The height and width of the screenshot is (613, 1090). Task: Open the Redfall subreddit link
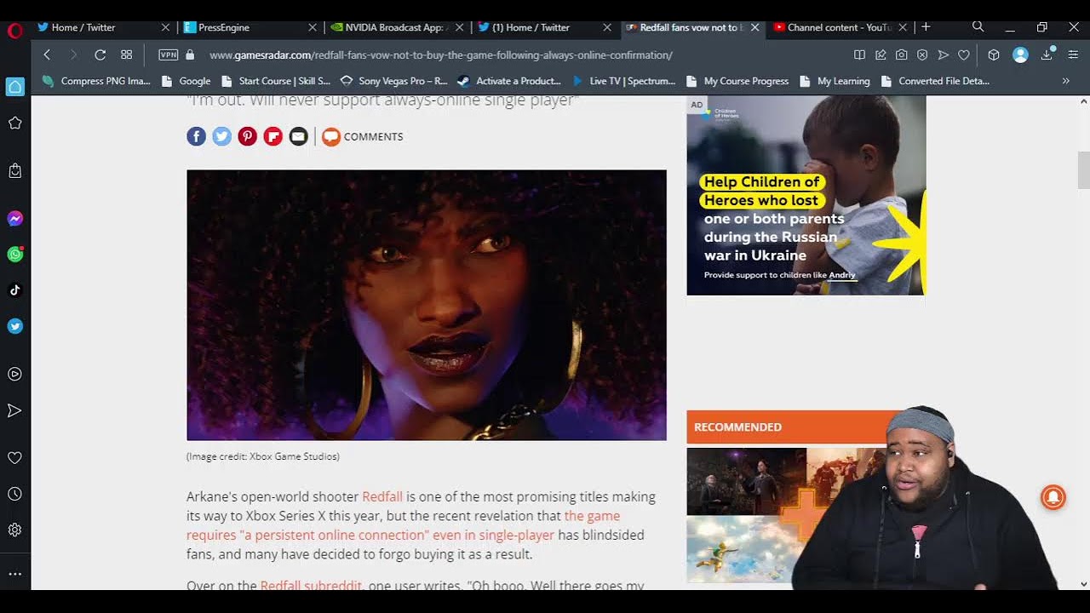311,585
